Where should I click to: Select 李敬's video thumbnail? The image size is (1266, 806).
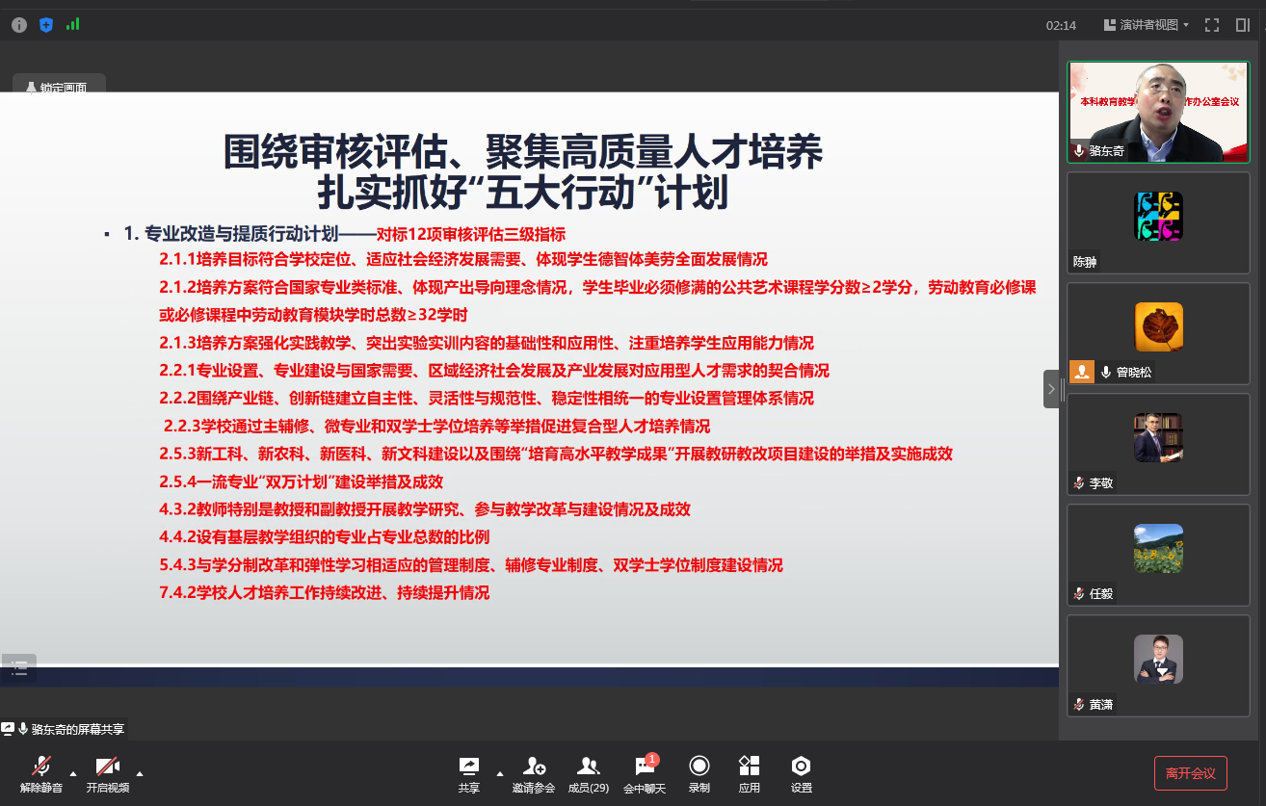1157,444
